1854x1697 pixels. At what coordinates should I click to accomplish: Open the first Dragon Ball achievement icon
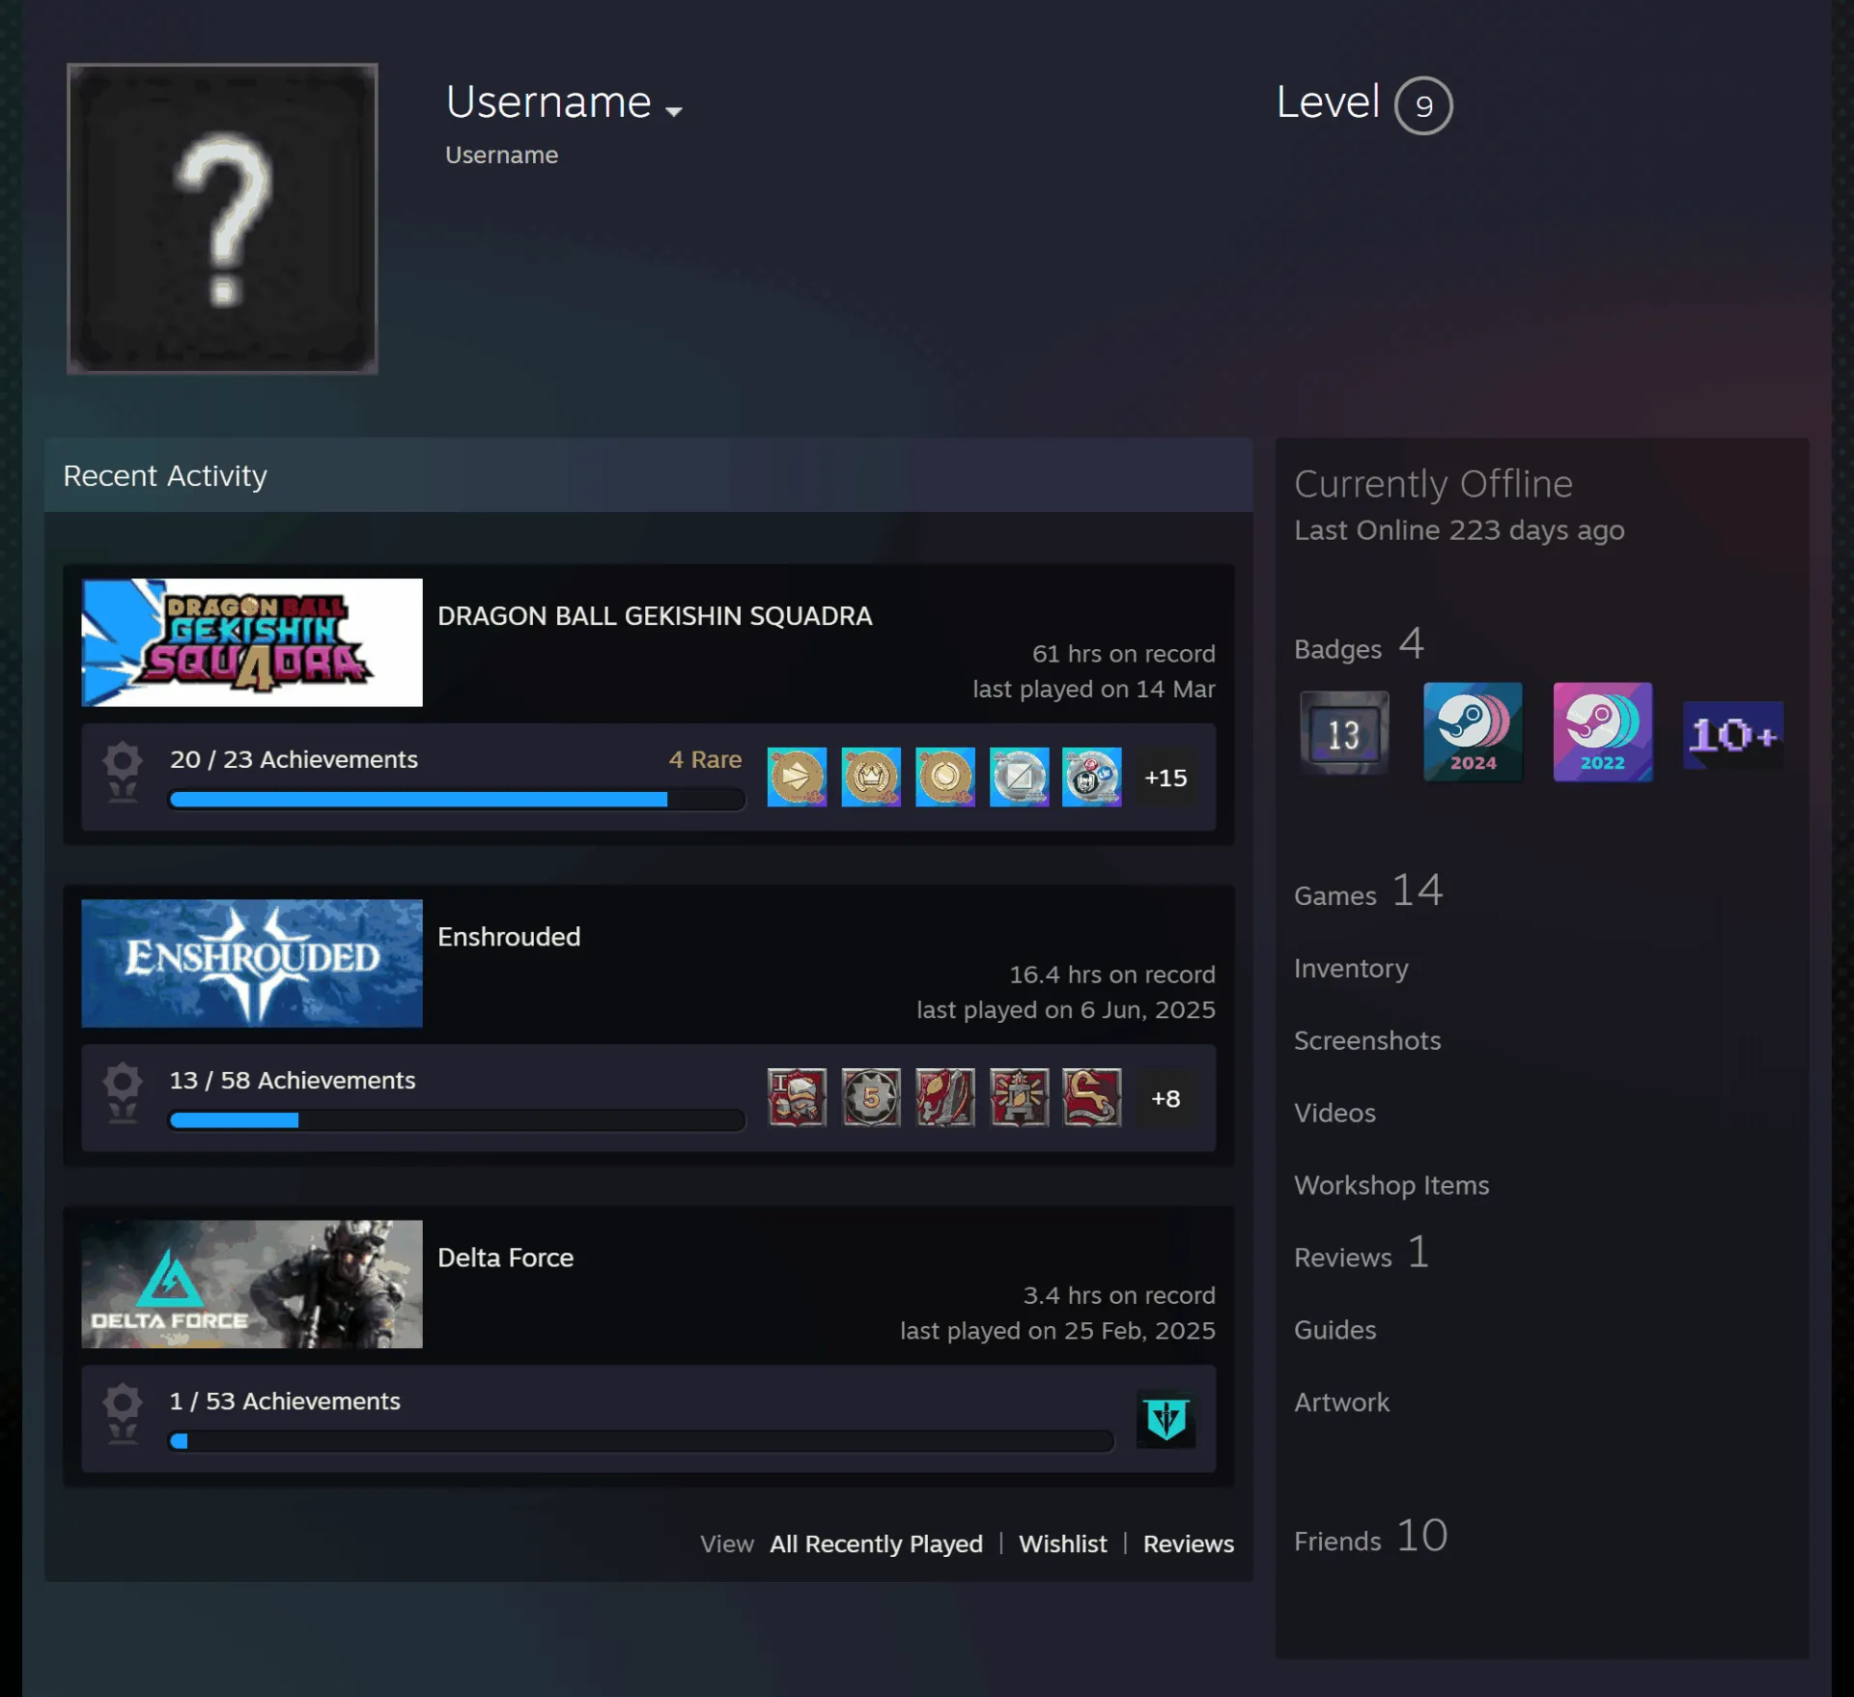[x=797, y=777]
